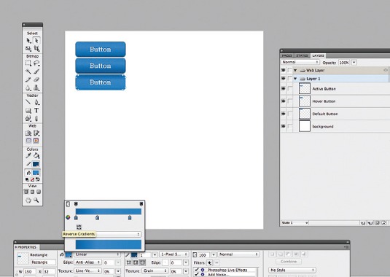The width and height of the screenshot is (390, 277).
Task: Hide the Active Button layer
Action: (x=284, y=88)
